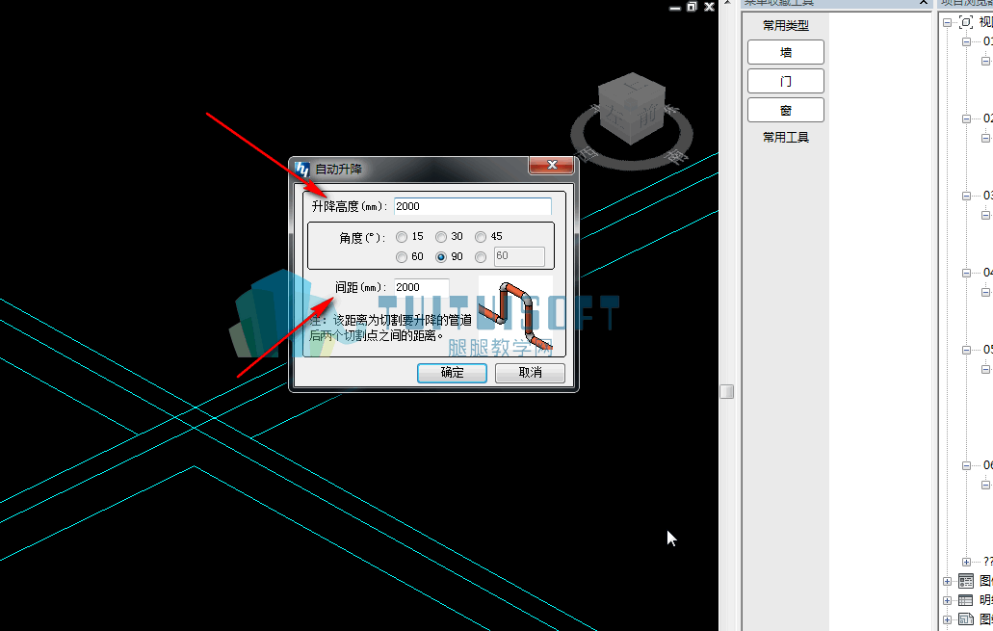The height and width of the screenshot is (631, 993).
Task: Click the 墙 wall button
Action: [x=786, y=52]
